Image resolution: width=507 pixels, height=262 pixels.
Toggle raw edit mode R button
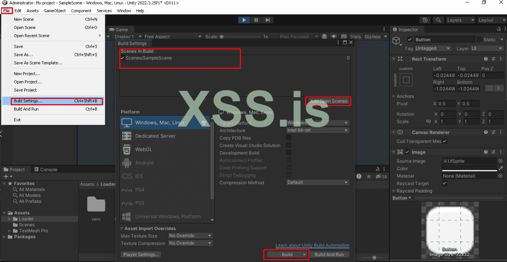point(498,88)
